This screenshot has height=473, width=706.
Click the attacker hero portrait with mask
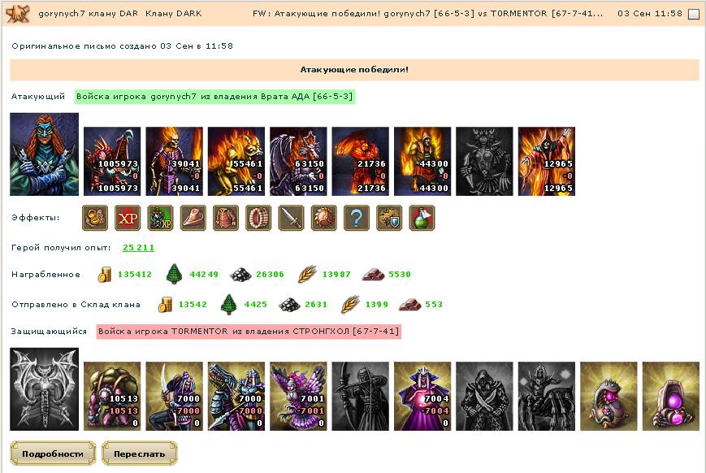click(x=44, y=154)
